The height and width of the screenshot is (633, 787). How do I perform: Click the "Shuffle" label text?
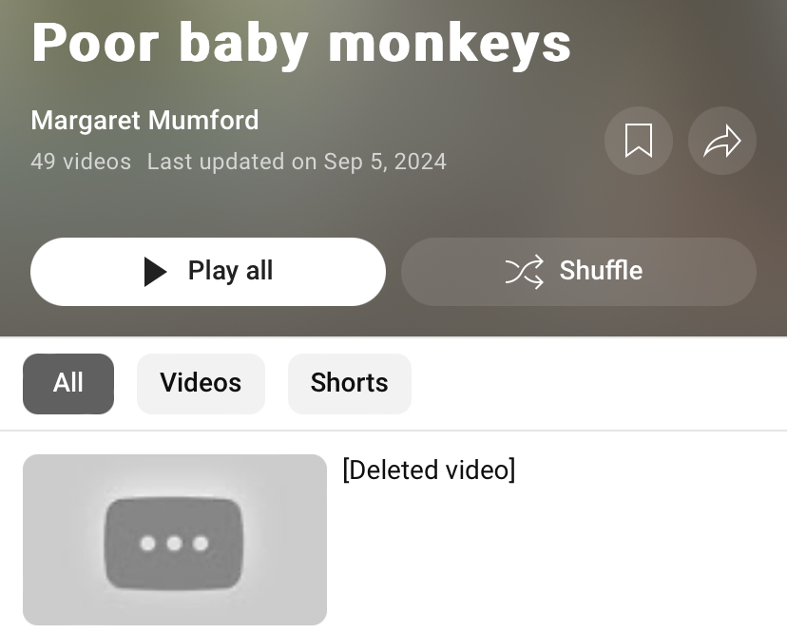coord(601,271)
